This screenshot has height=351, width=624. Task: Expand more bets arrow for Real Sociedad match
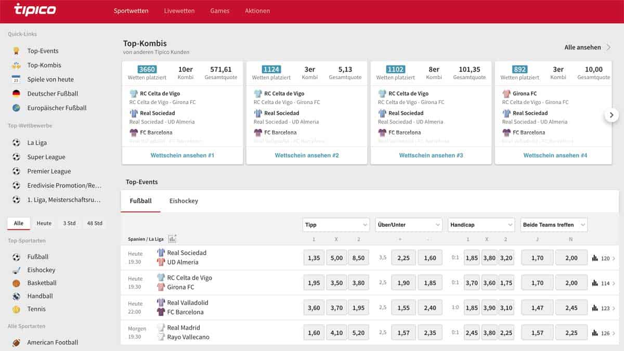[x=614, y=258]
